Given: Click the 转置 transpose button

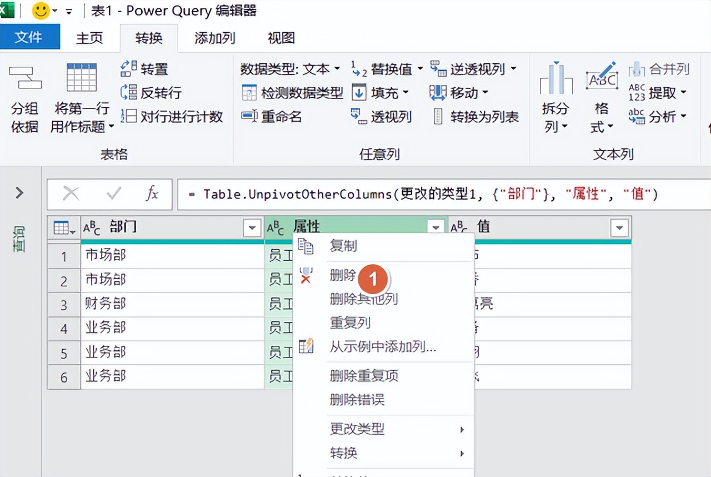Looking at the screenshot, I should click(144, 69).
